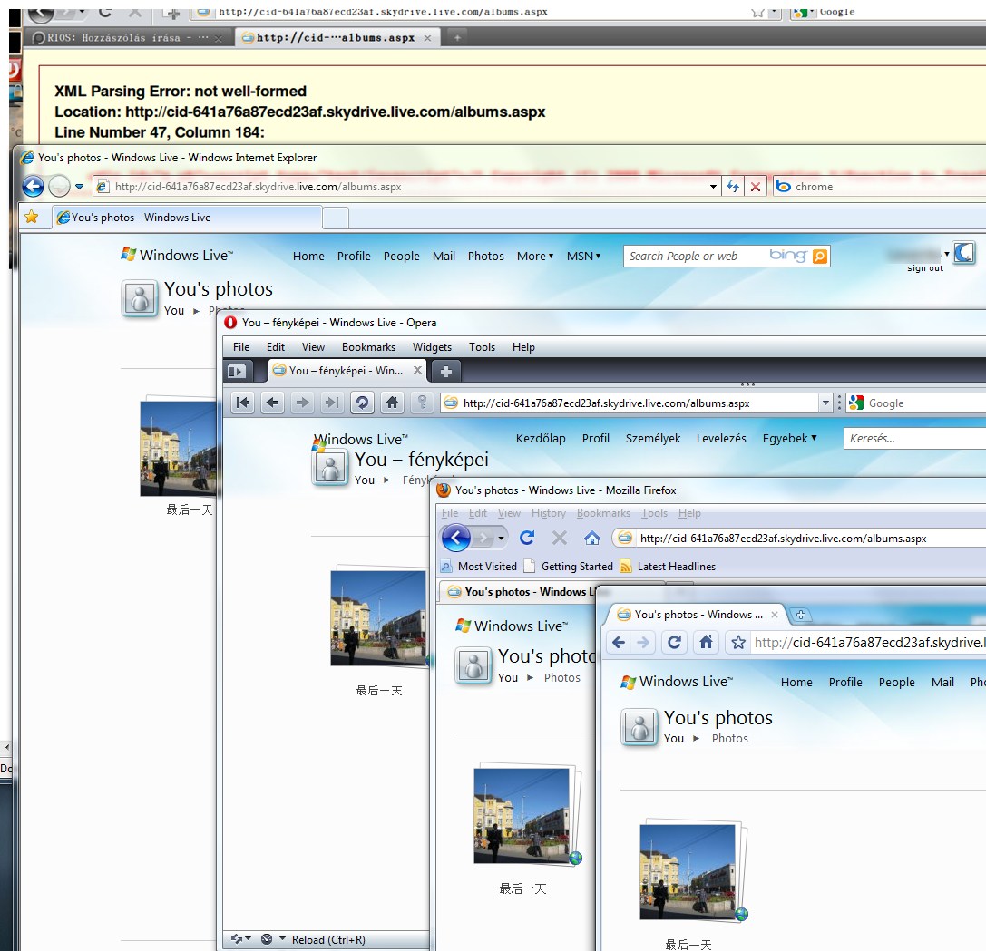Click Firefox's home icon

(591, 538)
